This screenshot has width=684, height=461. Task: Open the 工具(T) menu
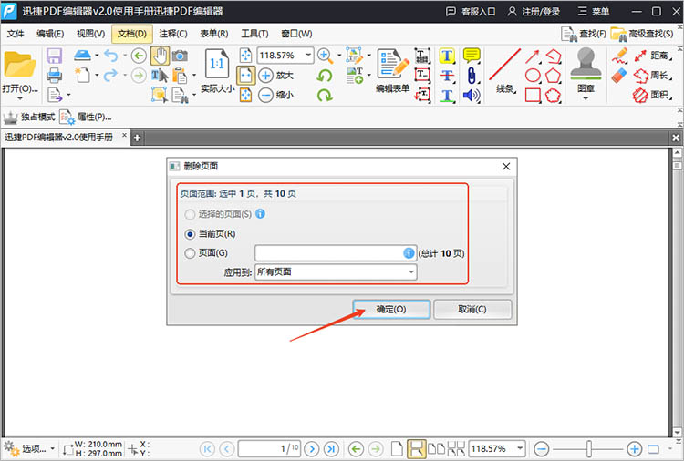(x=254, y=34)
